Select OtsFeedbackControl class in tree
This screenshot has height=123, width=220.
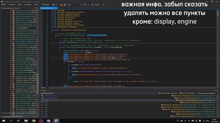click(26, 32)
